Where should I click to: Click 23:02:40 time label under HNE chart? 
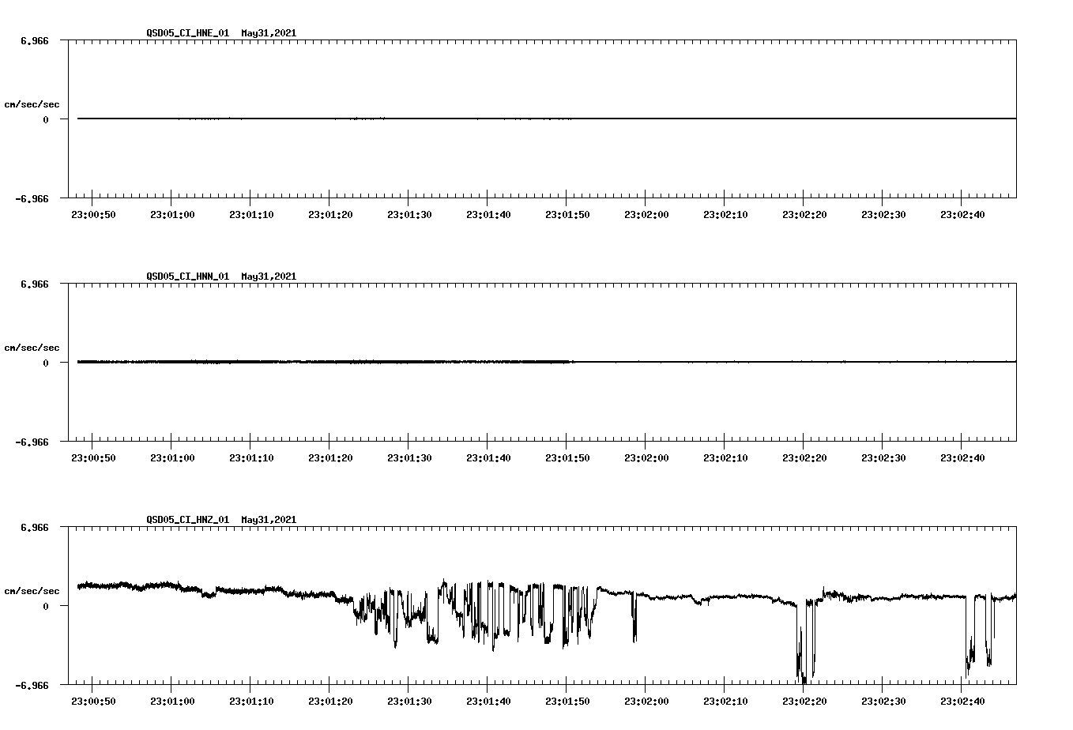[962, 215]
